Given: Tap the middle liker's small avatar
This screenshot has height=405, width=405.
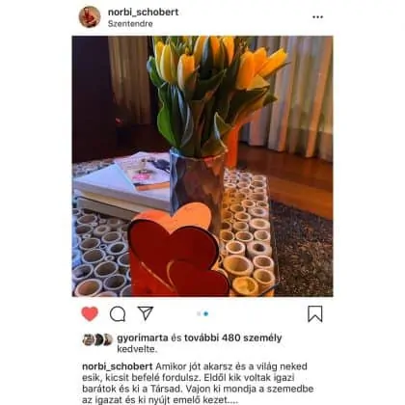Looking at the screenshot, I should click(97, 339).
